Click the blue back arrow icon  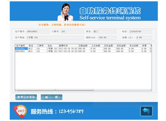tap(146, 111)
